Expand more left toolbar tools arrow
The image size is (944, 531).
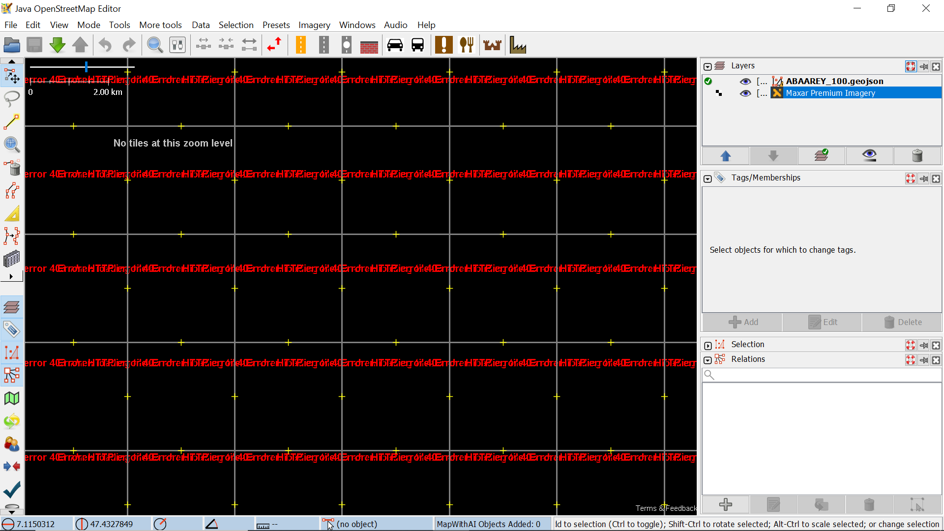[11, 276]
